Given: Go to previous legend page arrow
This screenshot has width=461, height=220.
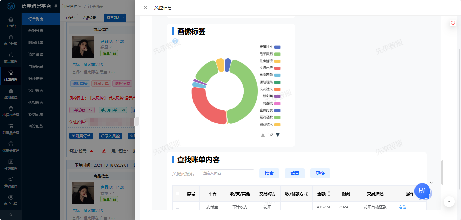Looking at the screenshot, I should coord(263,135).
